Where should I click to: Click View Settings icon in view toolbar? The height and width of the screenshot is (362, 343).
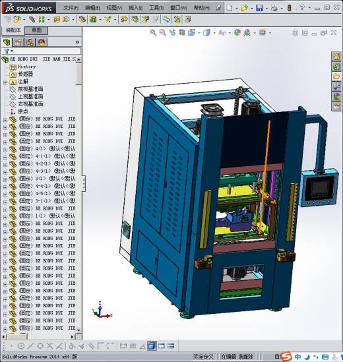click(262, 32)
